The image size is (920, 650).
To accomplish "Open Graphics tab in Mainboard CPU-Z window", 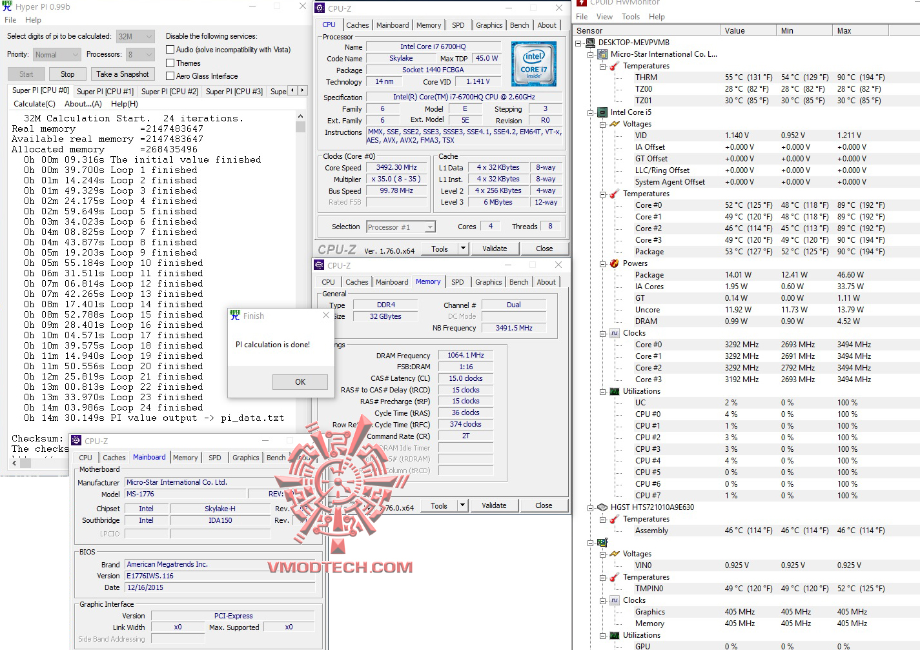I will pyautogui.click(x=246, y=458).
